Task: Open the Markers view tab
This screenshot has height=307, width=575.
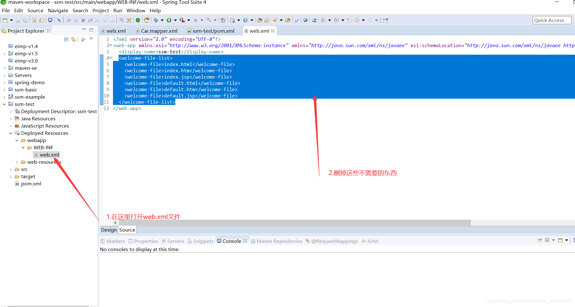Action: coord(113,241)
